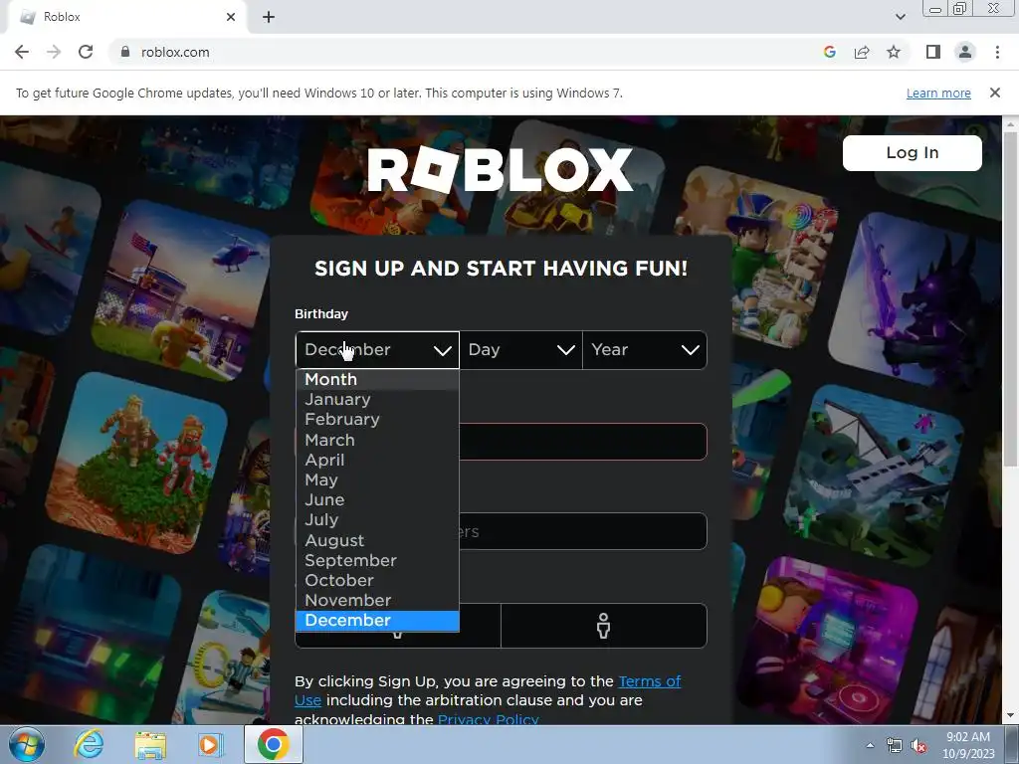The width and height of the screenshot is (1019, 764).
Task: Click the Log In button
Action: click(x=912, y=153)
